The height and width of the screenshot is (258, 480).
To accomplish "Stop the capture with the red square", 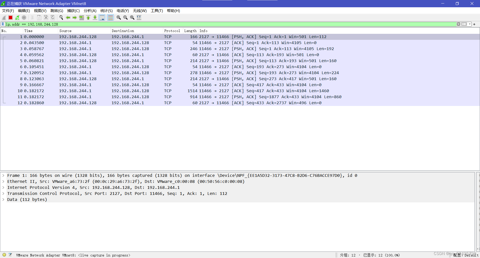I will pos(10,18).
